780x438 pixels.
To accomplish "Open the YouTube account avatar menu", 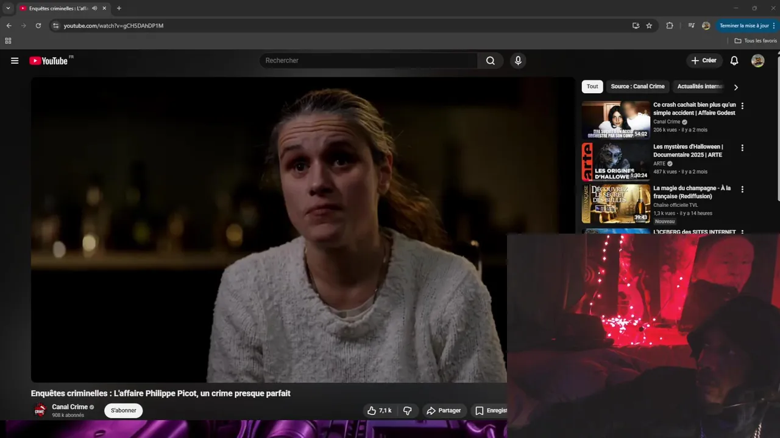I will (x=757, y=61).
